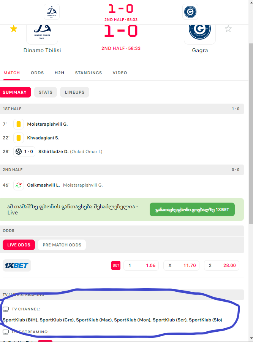Select the STATS sub-tab
Viewport: 253px width, 342px height.
tap(46, 92)
